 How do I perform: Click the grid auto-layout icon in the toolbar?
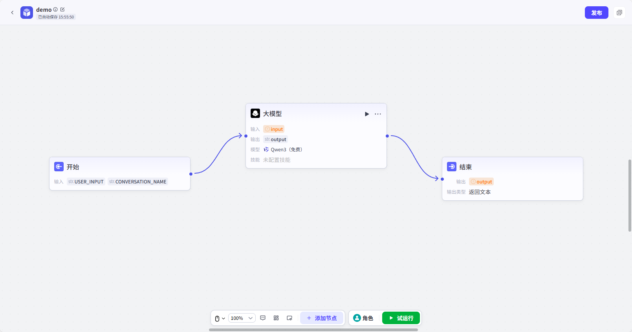click(276, 318)
